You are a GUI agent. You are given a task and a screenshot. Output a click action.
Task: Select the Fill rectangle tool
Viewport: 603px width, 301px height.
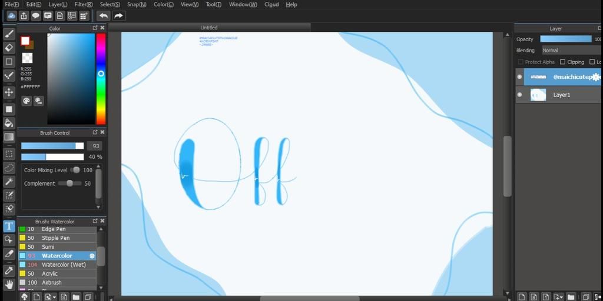[9, 109]
